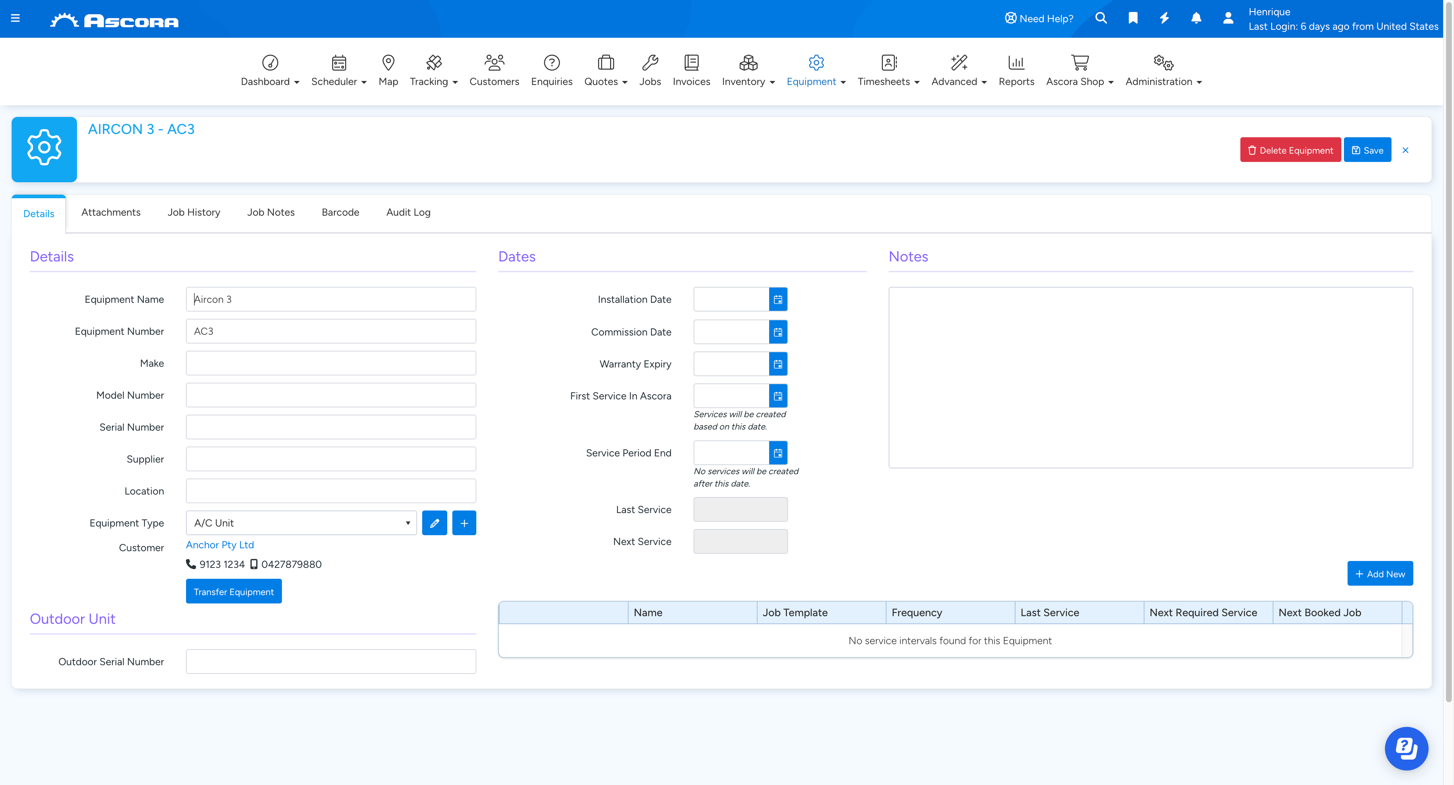Viewport: 1454px width, 785px height.
Task: Click the Transfer Equipment button
Action: point(233,591)
